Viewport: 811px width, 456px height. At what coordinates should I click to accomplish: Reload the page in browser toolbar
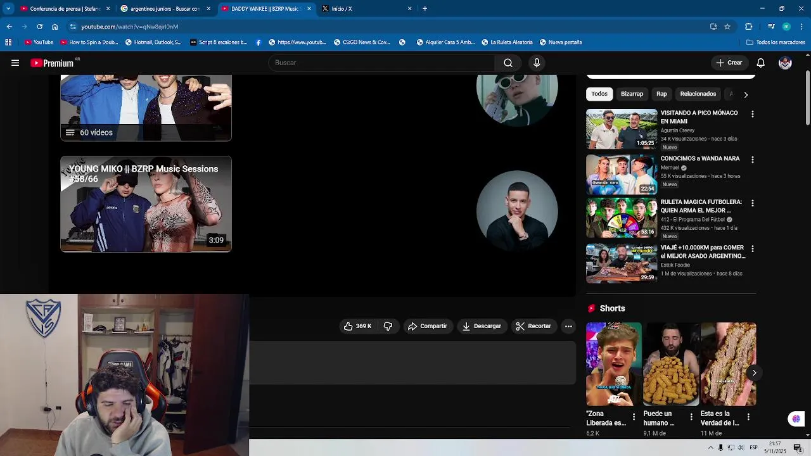tap(39, 27)
